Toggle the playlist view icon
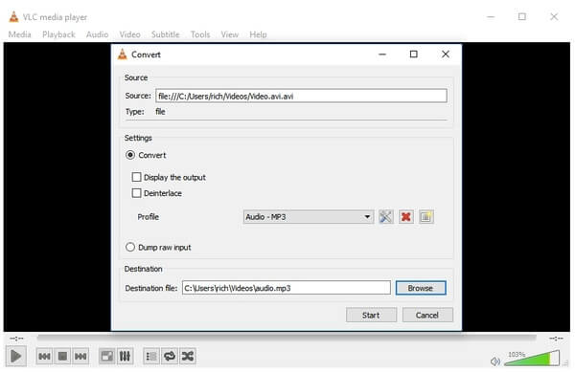 151,356
